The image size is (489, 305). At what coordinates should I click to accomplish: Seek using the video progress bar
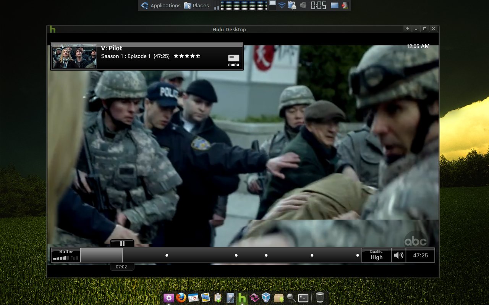click(221, 255)
